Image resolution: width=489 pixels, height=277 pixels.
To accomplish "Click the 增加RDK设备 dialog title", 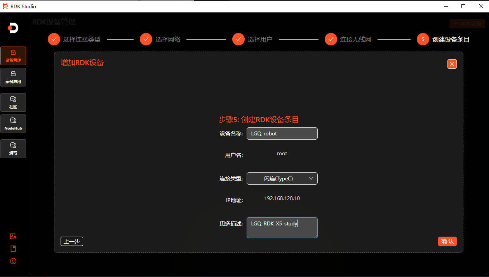I will coord(82,62).
